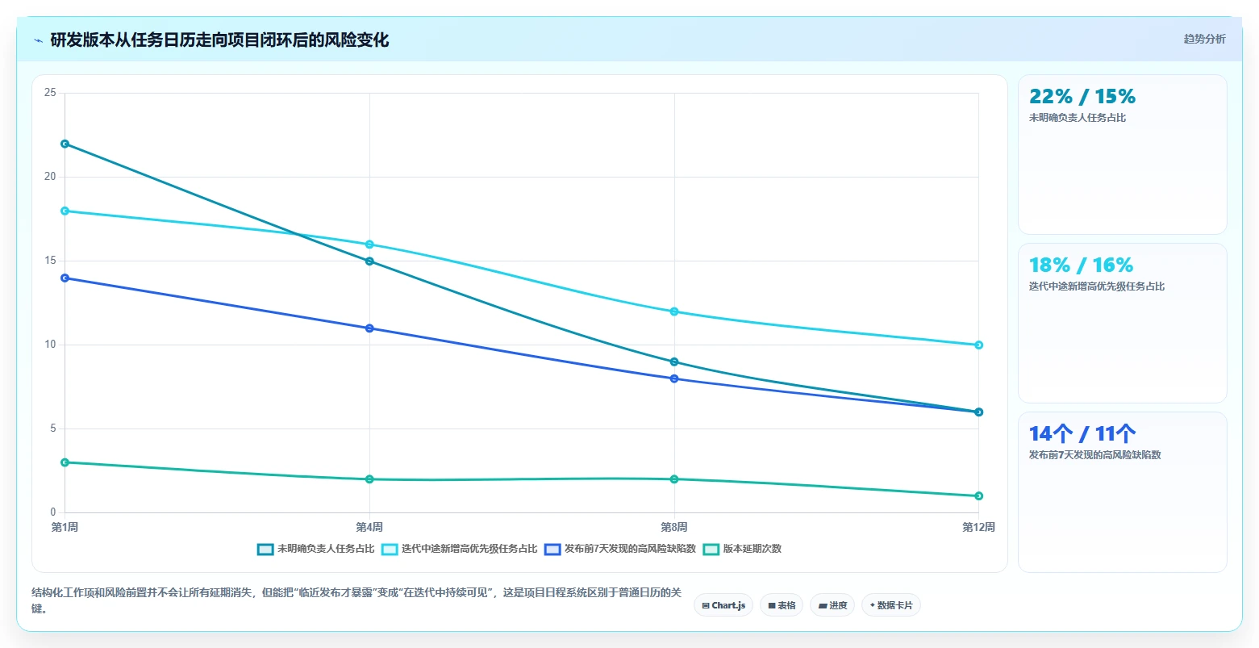Click the 25 y-axis tick label
Image resolution: width=1259 pixels, height=648 pixels.
pyautogui.click(x=50, y=93)
